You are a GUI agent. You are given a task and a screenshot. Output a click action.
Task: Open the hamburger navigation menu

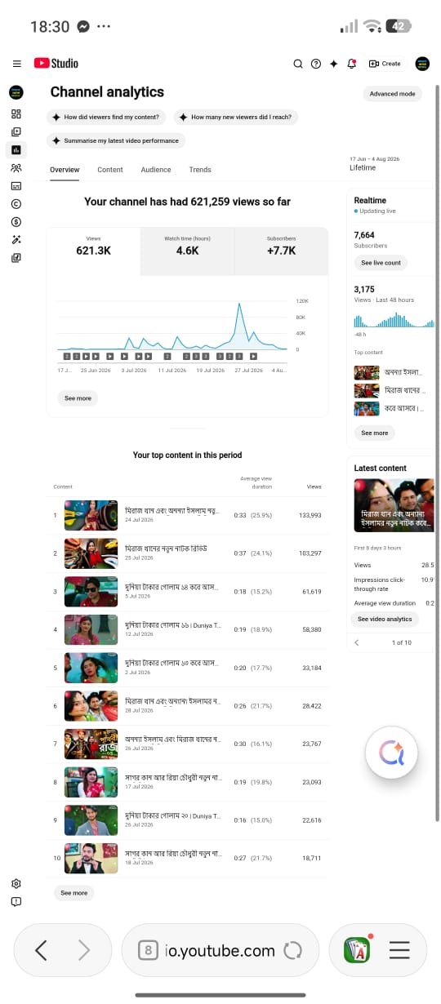click(x=16, y=64)
